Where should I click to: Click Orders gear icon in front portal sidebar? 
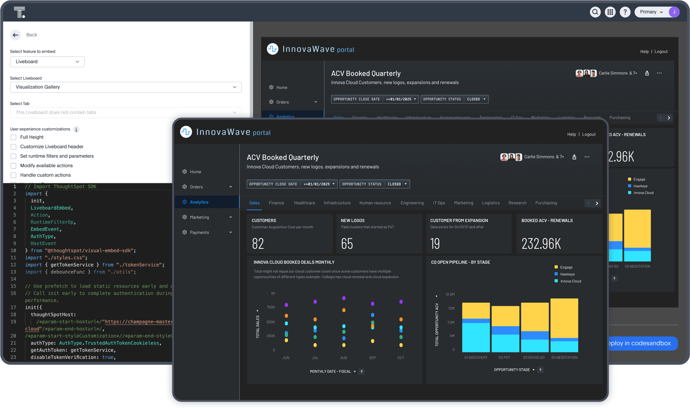184,187
